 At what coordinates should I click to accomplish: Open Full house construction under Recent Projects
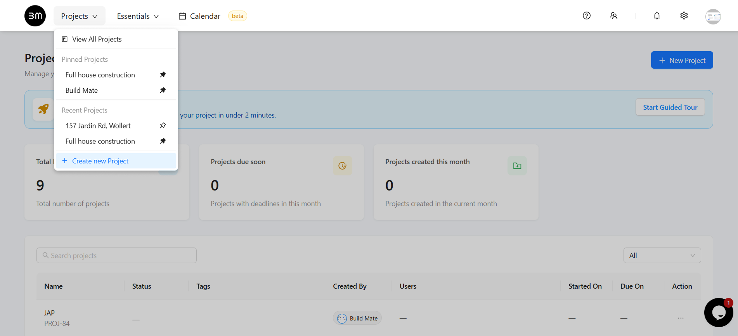(x=100, y=141)
